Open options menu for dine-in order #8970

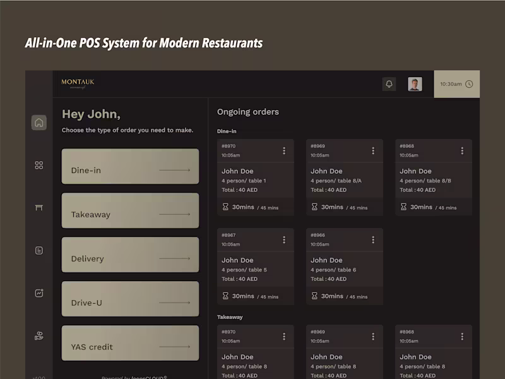(x=284, y=150)
